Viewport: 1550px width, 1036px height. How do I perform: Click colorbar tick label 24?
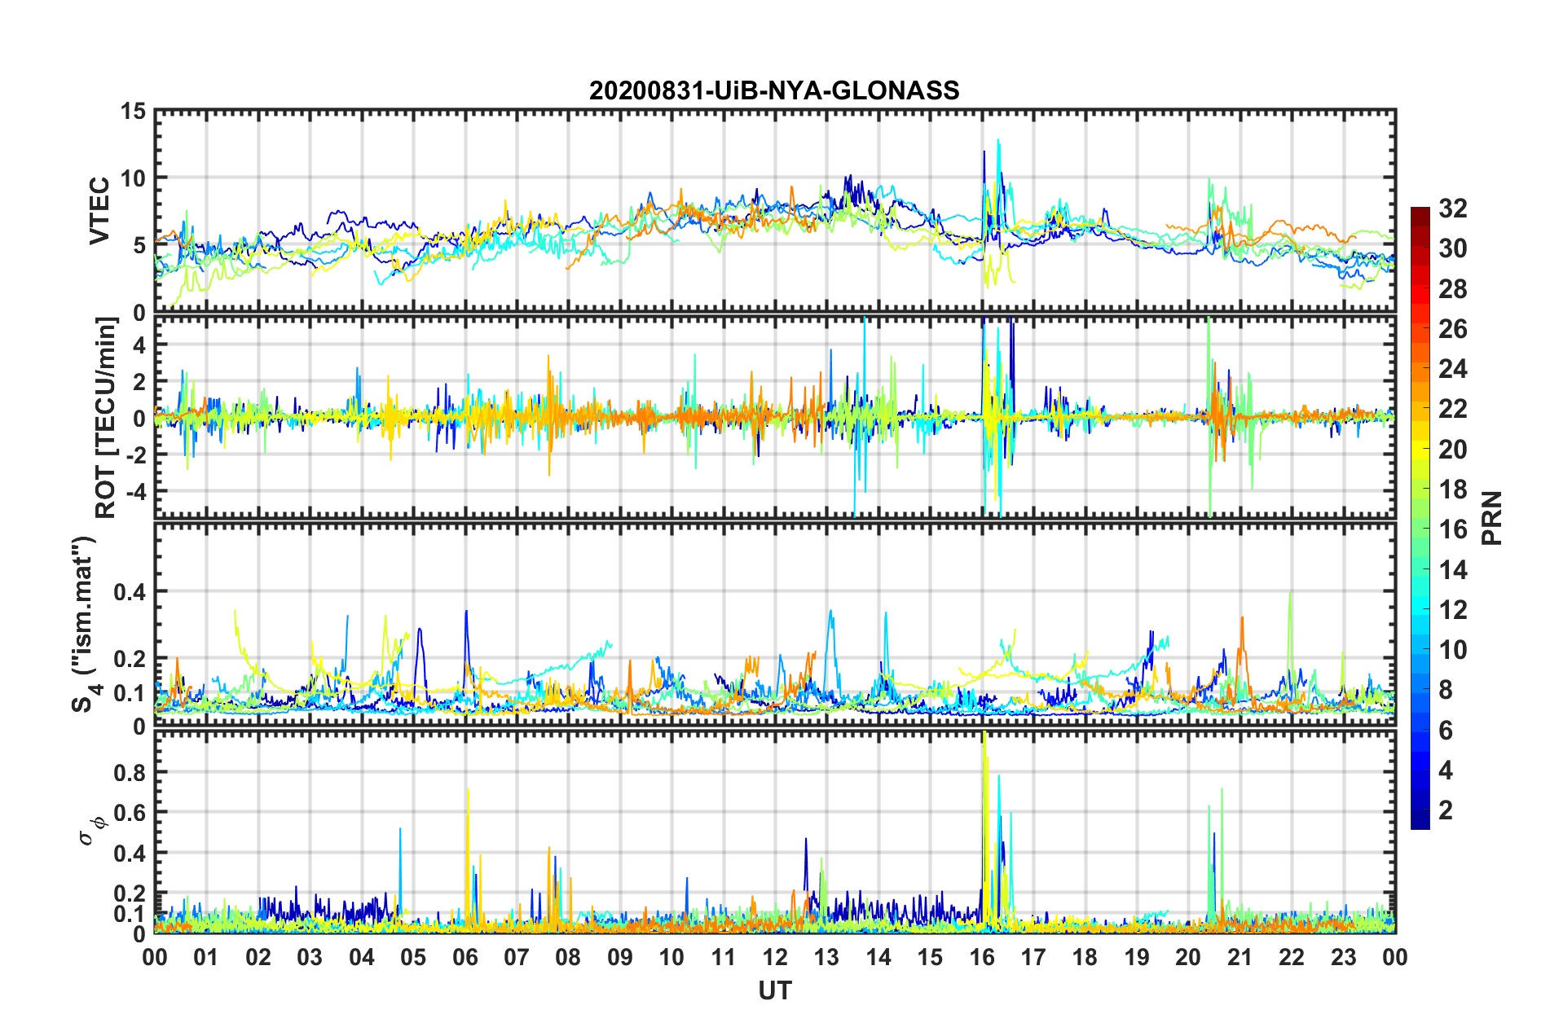[x=1452, y=369]
